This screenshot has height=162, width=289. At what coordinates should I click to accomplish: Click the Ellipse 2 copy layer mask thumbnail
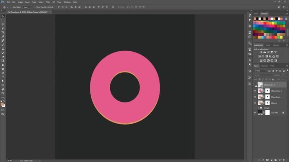[267, 97]
